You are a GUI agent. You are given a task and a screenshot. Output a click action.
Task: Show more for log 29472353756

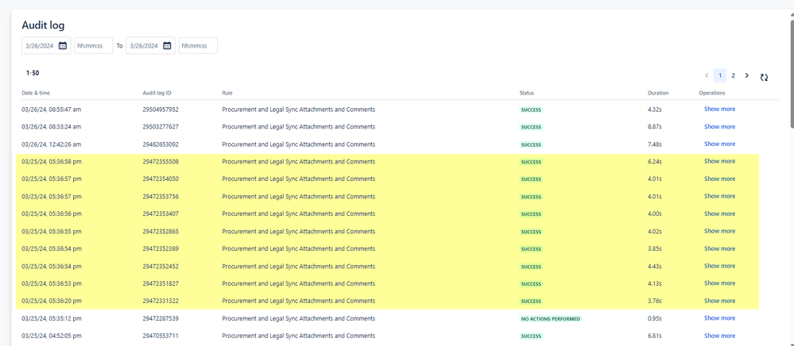click(x=719, y=196)
